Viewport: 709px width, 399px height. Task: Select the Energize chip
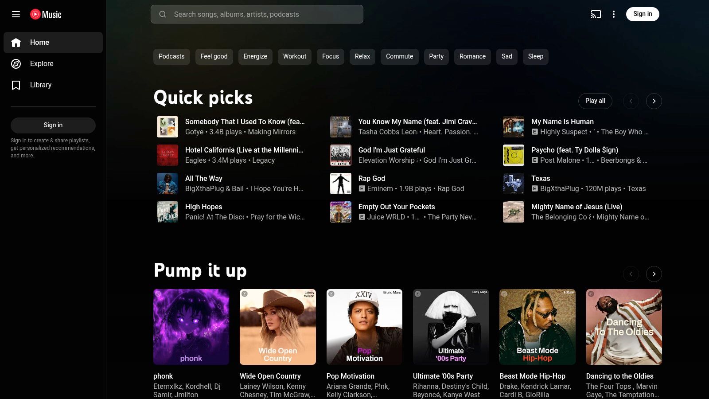[x=255, y=57]
